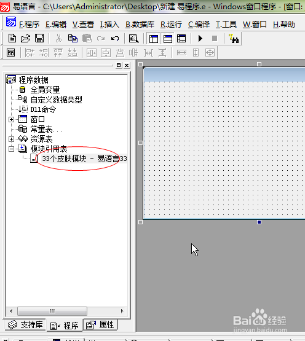Open the H.帮助 menu
305x341 pixels.
(284, 25)
